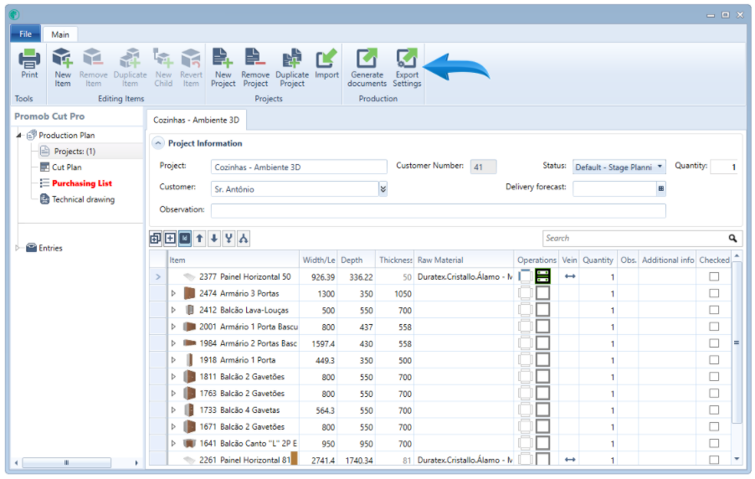Check the box for 2412 Balcão Lava-Louças
The image size is (755, 479).
[714, 310]
